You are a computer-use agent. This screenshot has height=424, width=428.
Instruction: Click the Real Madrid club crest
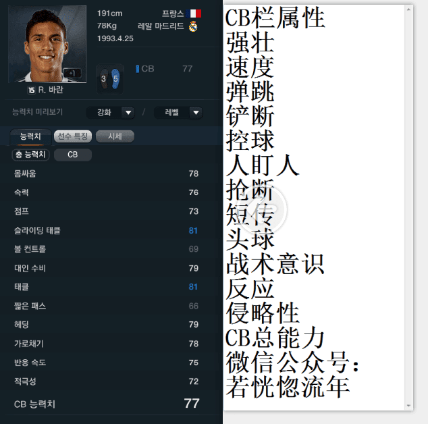193,26
